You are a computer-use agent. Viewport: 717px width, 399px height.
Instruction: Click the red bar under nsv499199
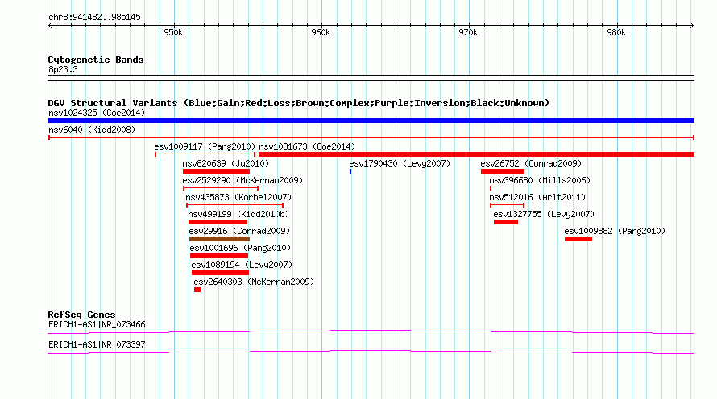[x=218, y=222]
